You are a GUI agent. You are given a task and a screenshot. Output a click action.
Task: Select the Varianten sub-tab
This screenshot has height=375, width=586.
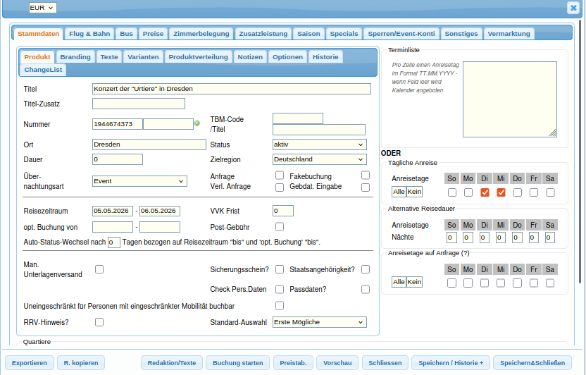click(143, 56)
